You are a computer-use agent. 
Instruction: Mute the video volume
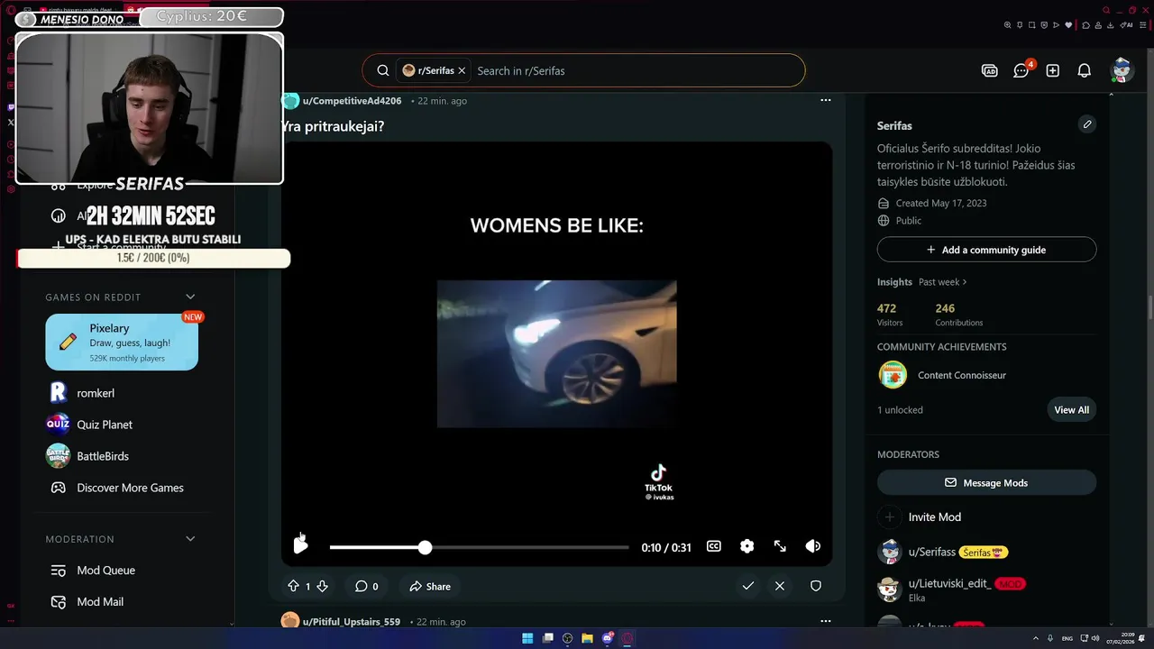813,546
